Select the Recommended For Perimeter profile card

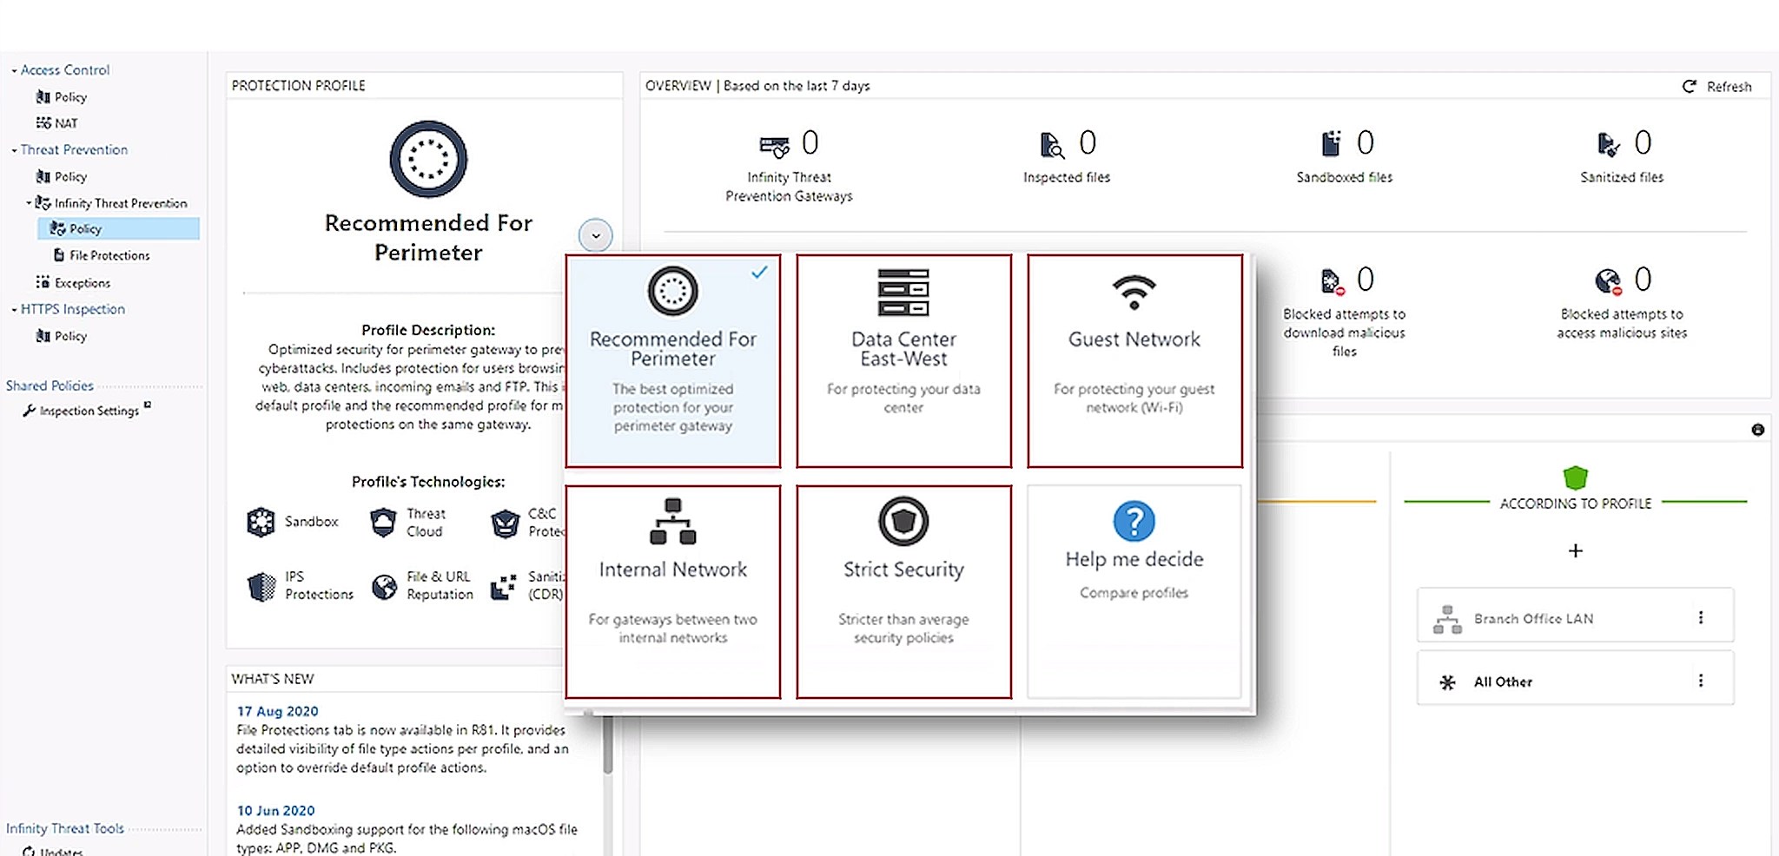pyautogui.click(x=673, y=360)
